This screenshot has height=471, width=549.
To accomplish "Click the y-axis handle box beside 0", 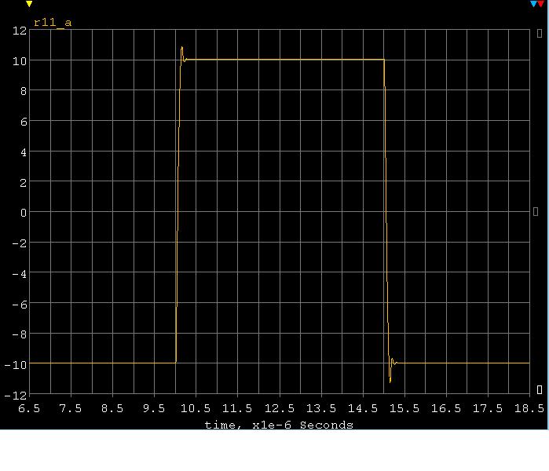I will click(536, 211).
